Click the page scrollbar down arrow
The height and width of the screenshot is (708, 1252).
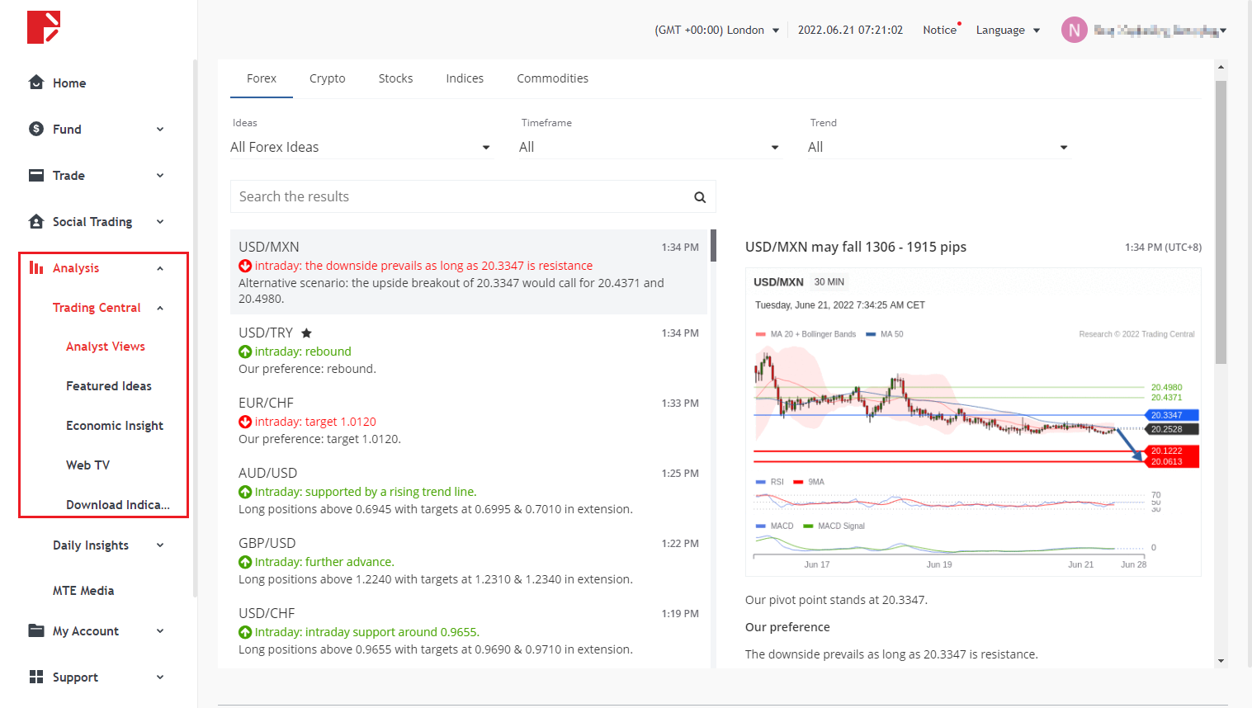tap(1221, 661)
